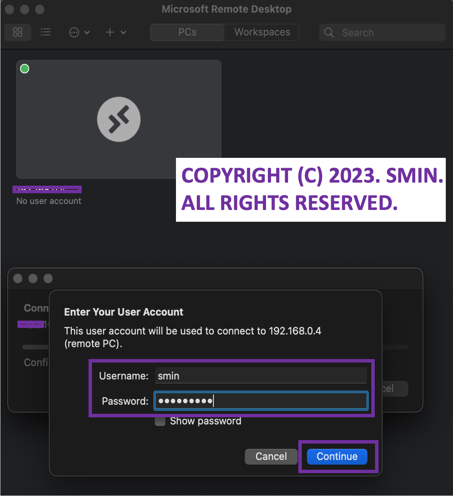Click the "No user account" label
This screenshot has width=453, height=496.
click(x=49, y=201)
